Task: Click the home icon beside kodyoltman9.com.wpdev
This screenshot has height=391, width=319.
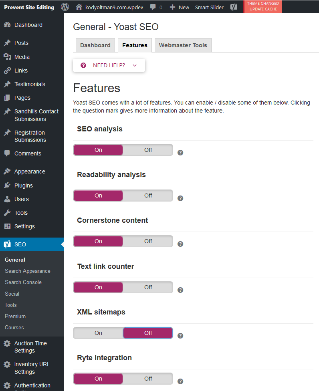Action: [x=79, y=7]
